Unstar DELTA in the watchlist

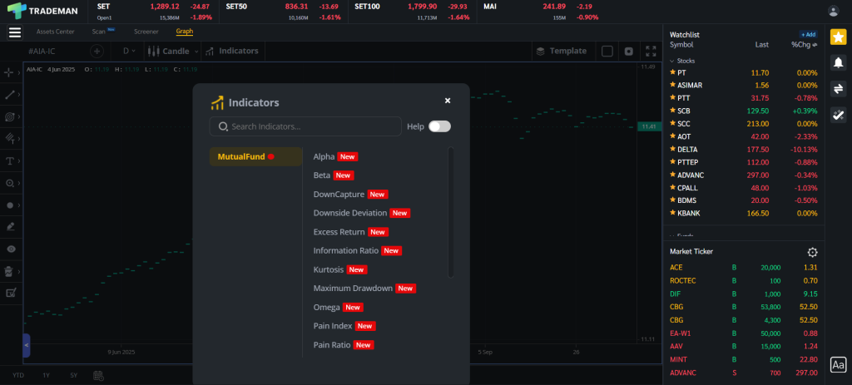pyautogui.click(x=672, y=150)
